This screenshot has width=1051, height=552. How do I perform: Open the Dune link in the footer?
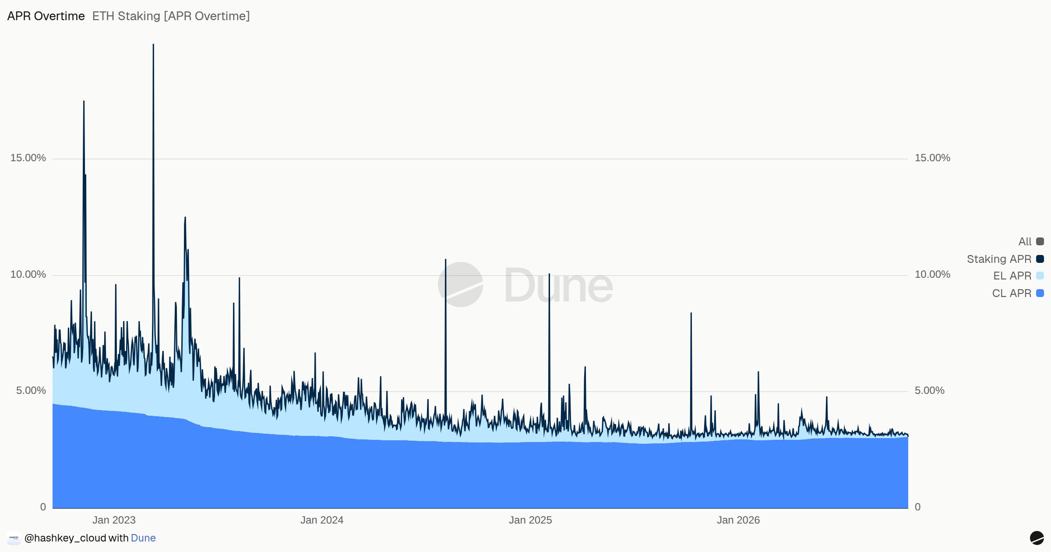pyautogui.click(x=143, y=538)
